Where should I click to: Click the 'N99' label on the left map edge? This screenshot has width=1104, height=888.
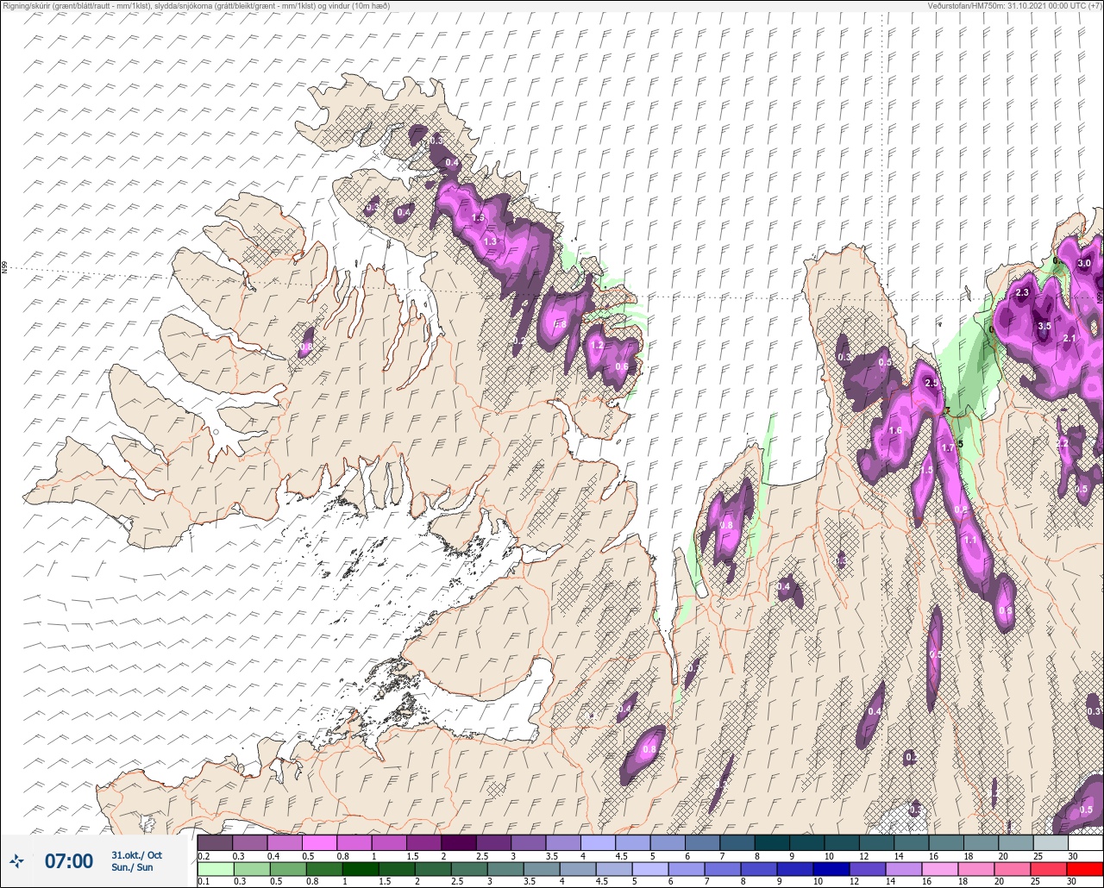4,268
